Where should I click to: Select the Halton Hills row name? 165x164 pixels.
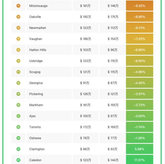coord(37,50)
